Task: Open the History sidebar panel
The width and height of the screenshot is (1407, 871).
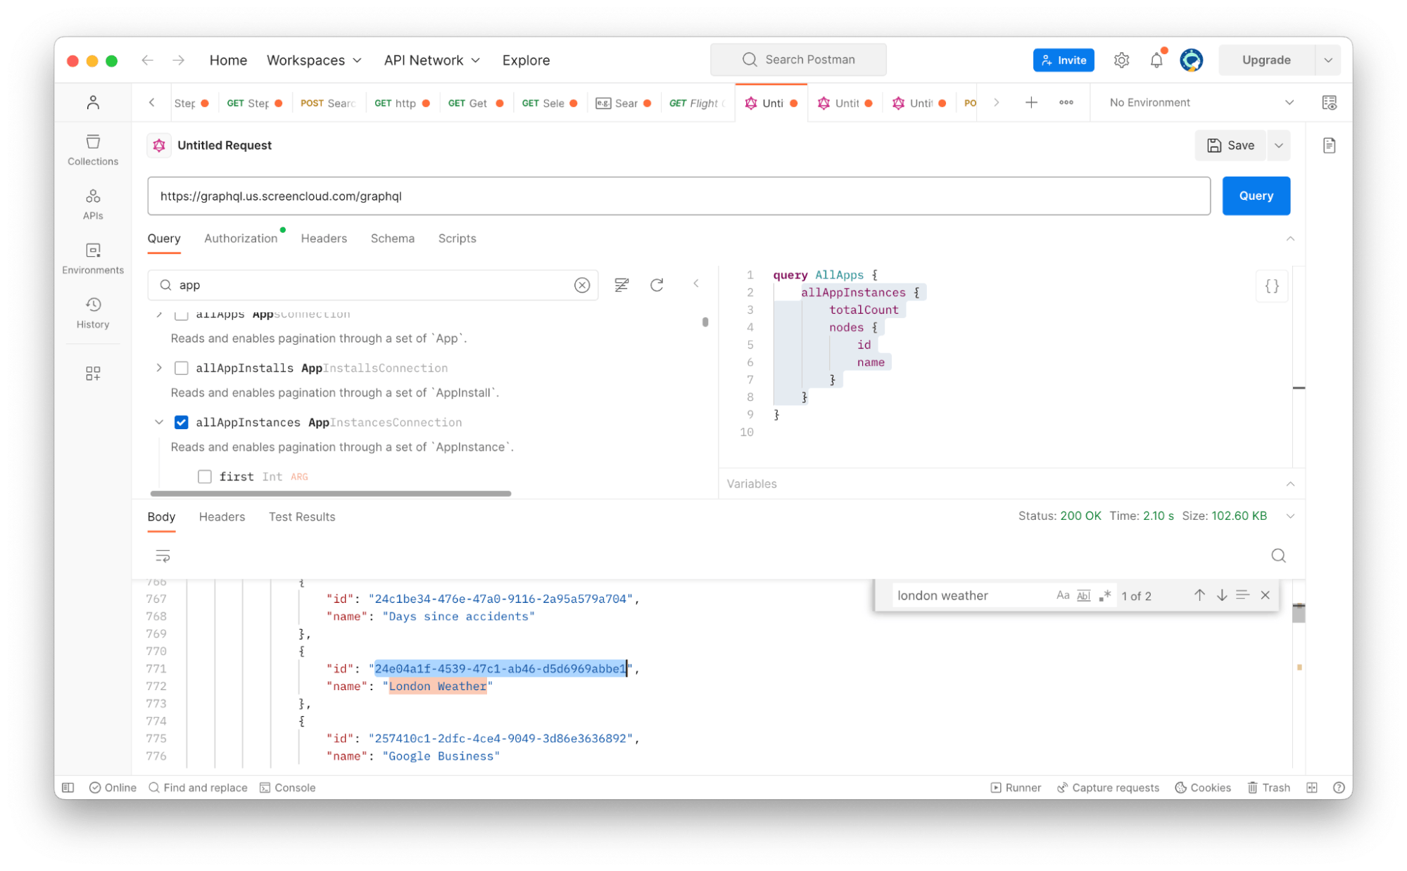Action: click(x=93, y=312)
